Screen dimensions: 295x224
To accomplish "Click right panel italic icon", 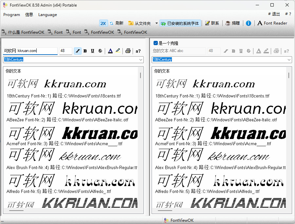I will click(x=226, y=51).
